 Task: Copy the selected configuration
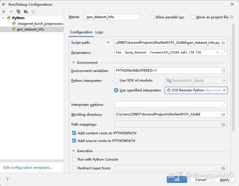(x=18, y=12)
